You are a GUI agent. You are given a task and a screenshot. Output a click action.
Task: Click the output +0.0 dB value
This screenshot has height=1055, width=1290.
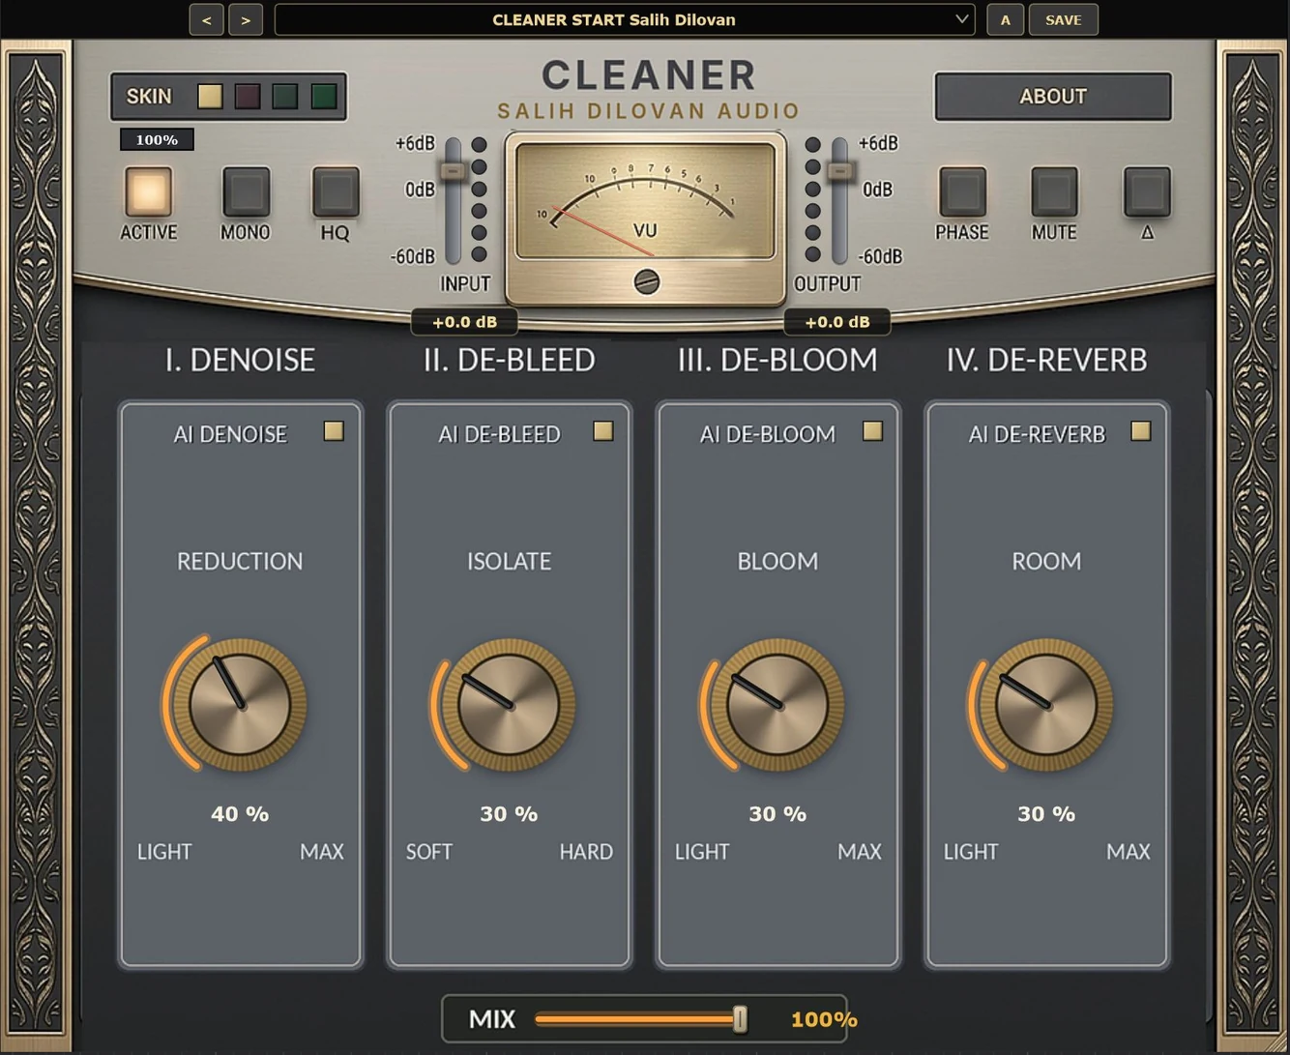[x=837, y=322]
